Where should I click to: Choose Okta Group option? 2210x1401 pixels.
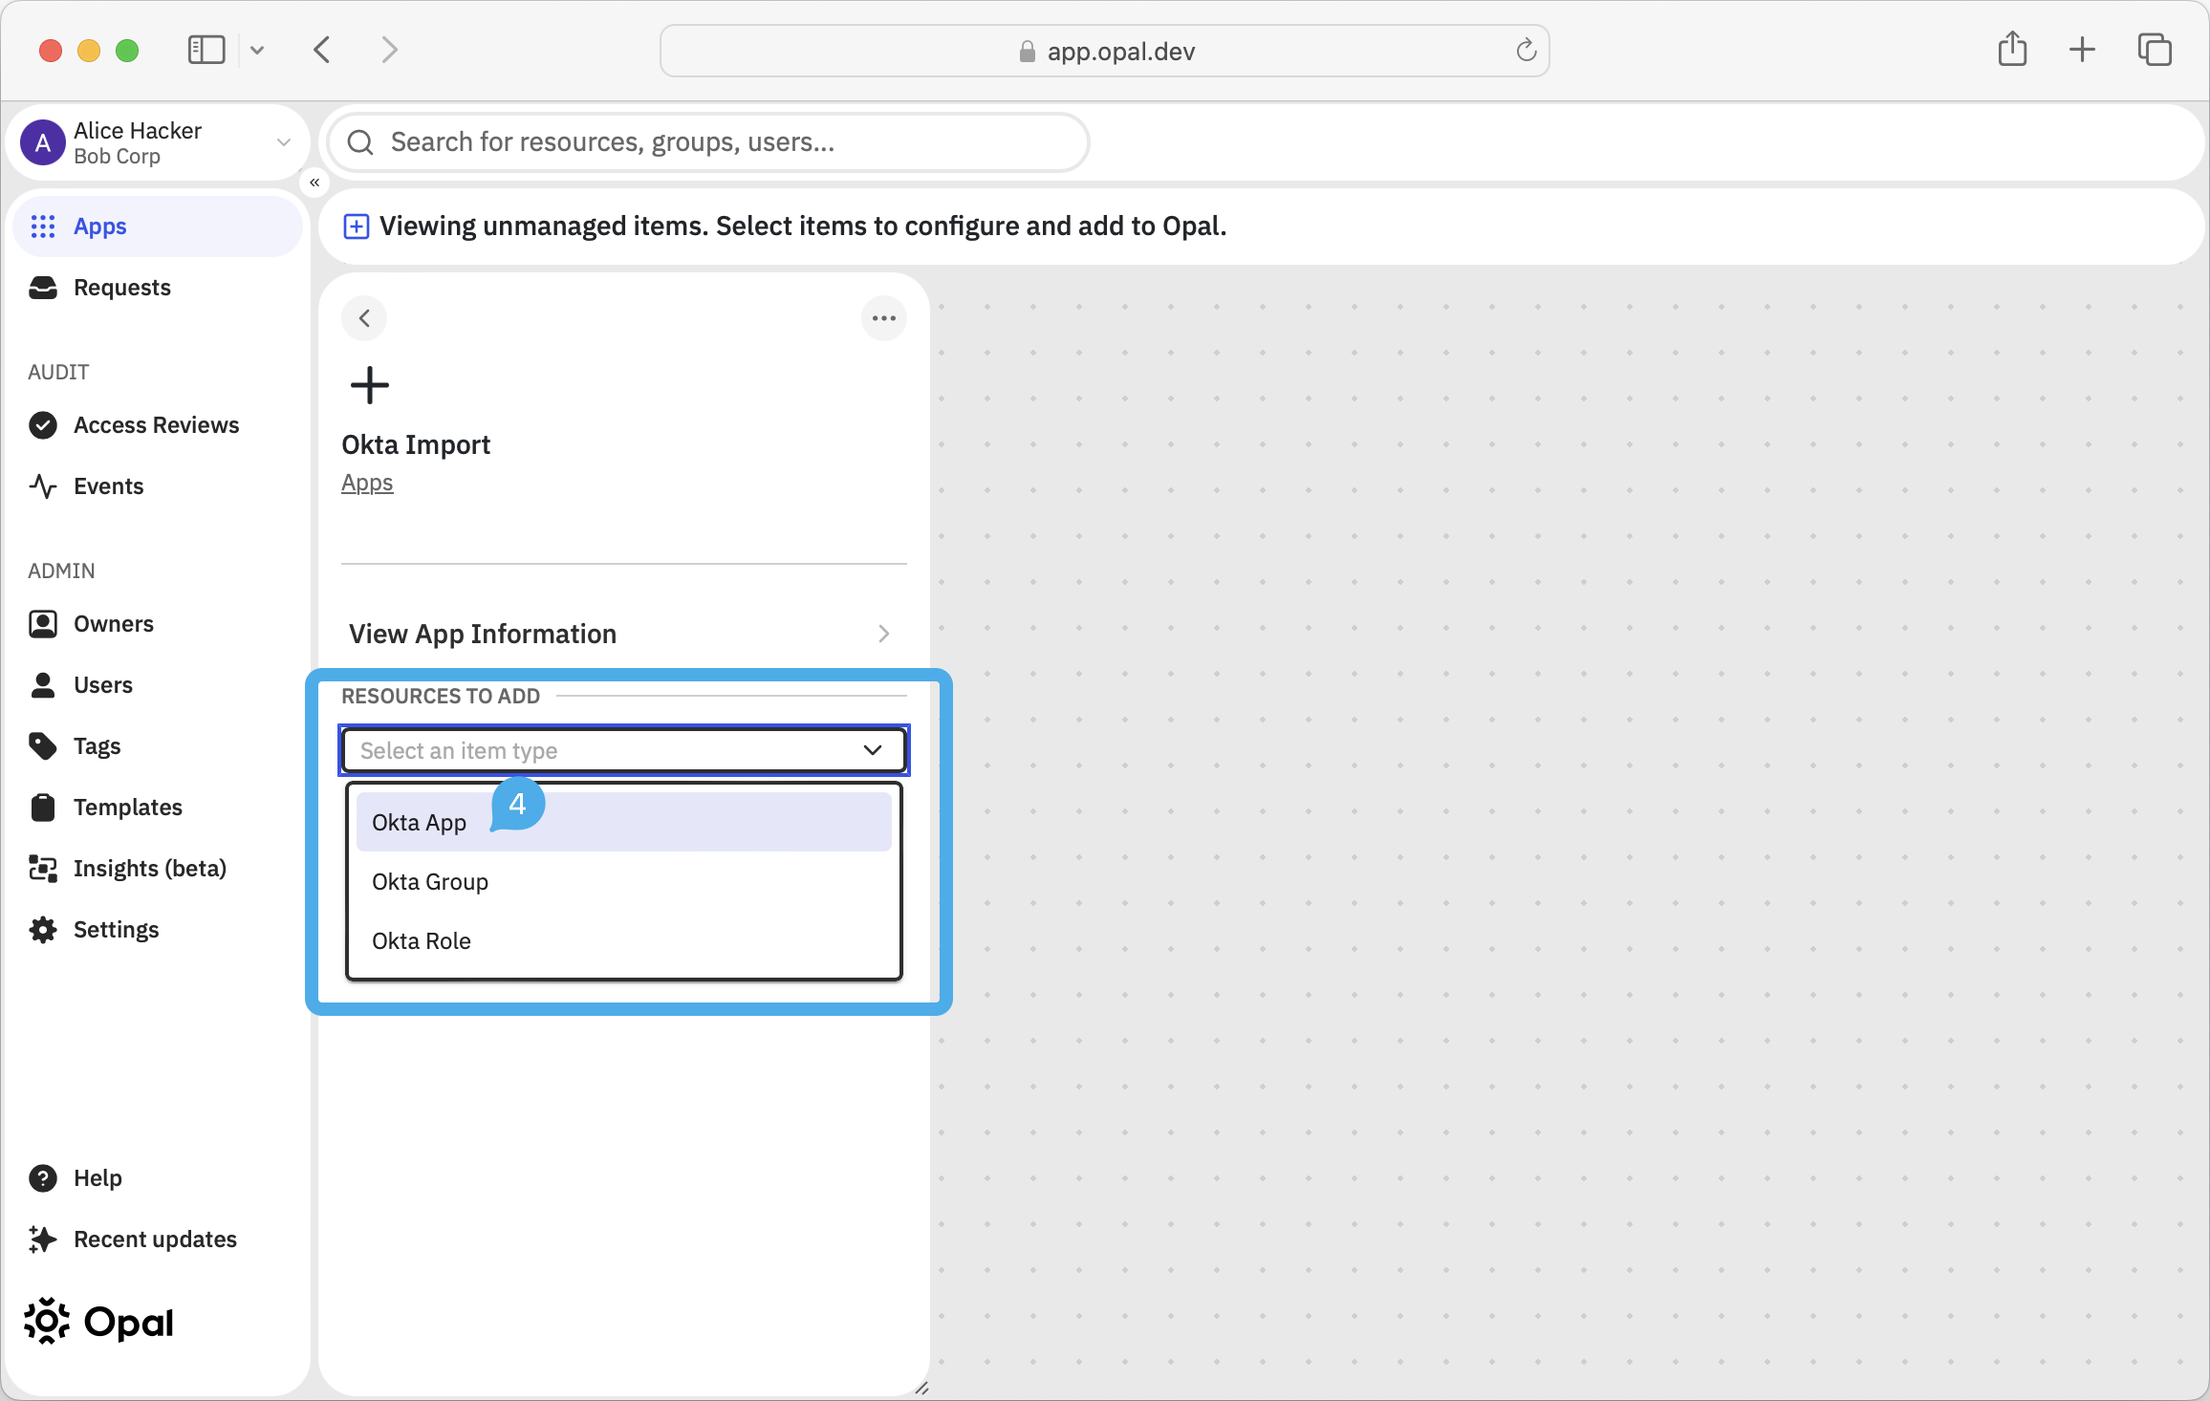click(624, 881)
